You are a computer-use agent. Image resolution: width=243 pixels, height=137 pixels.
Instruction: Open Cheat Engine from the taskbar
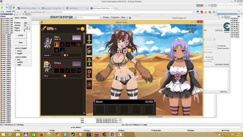point(104,134)
